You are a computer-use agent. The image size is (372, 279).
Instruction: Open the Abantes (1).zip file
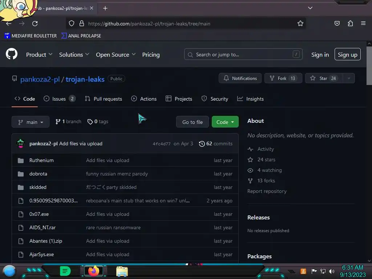point(46,241)
